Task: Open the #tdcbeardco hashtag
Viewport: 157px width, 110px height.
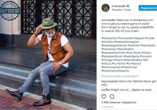Action: [x=109, y=38]
